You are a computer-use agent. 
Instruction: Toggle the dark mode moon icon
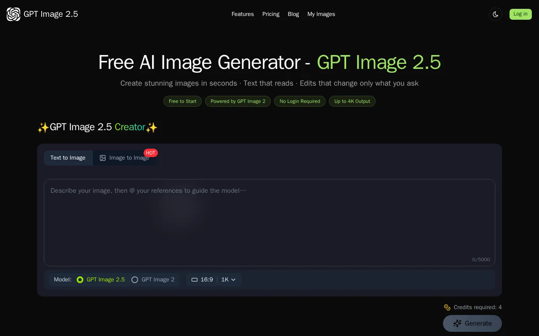click(x=496, y=14)
